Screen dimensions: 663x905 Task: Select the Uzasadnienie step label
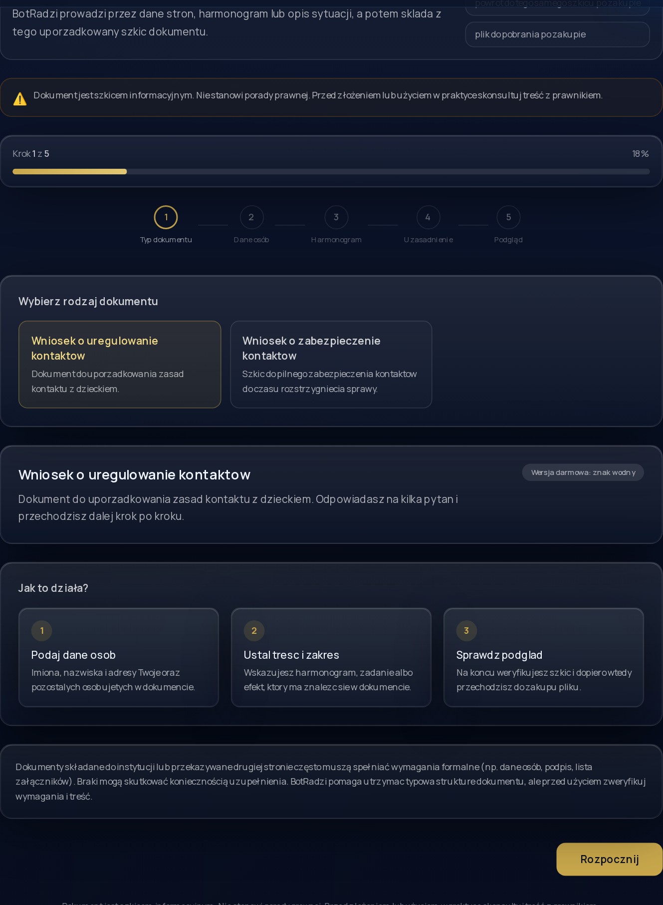click(428, 240)
